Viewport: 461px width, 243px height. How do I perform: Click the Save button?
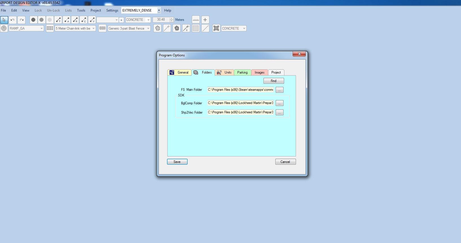coord(177,162)
